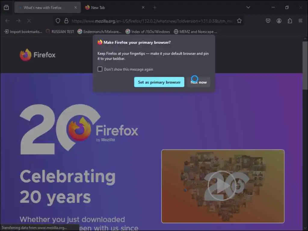This screenshot has height=231, width=308.
Task: Click the 20 Firefox by Mozilla logo
Action: [x=79, y=129]
